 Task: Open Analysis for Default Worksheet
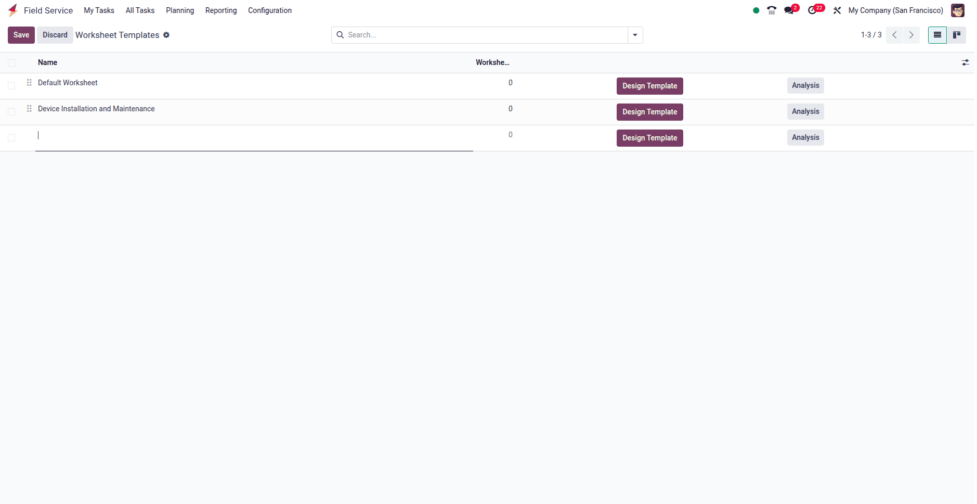tap(805, 85)
